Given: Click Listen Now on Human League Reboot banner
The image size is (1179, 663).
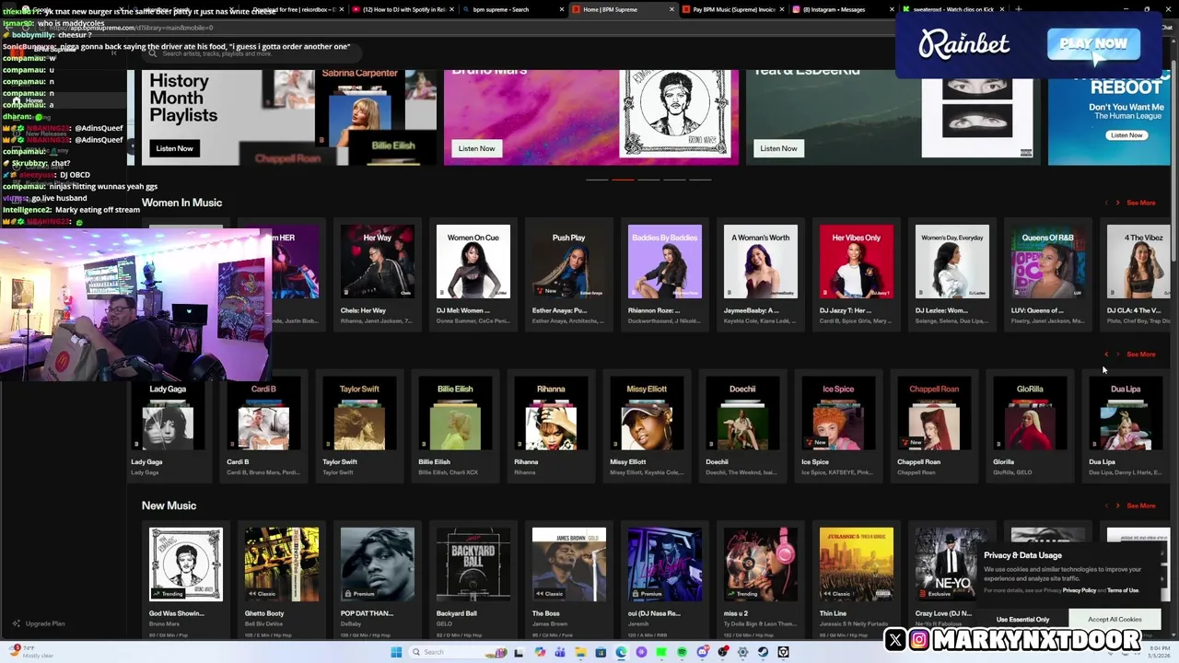Looking at the screenshot, I should (1126, 135).
